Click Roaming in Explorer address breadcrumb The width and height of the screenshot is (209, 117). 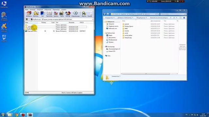(131, 14)
